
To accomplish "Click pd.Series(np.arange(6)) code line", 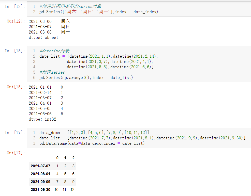I will click(86, 77).
